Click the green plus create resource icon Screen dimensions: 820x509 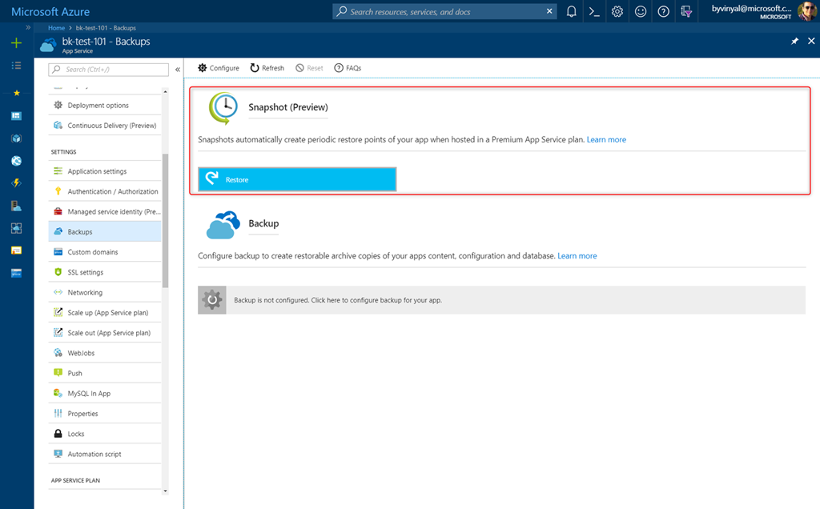click(x=16, y=42)
